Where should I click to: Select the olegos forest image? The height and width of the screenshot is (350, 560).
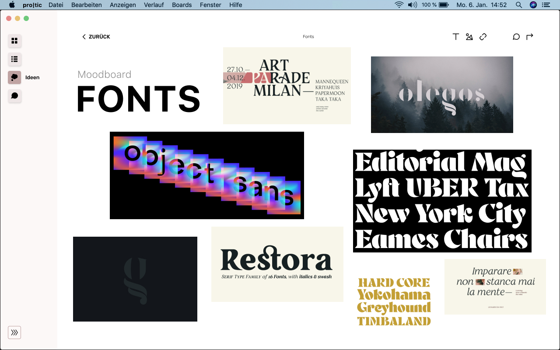coord(442,94)
